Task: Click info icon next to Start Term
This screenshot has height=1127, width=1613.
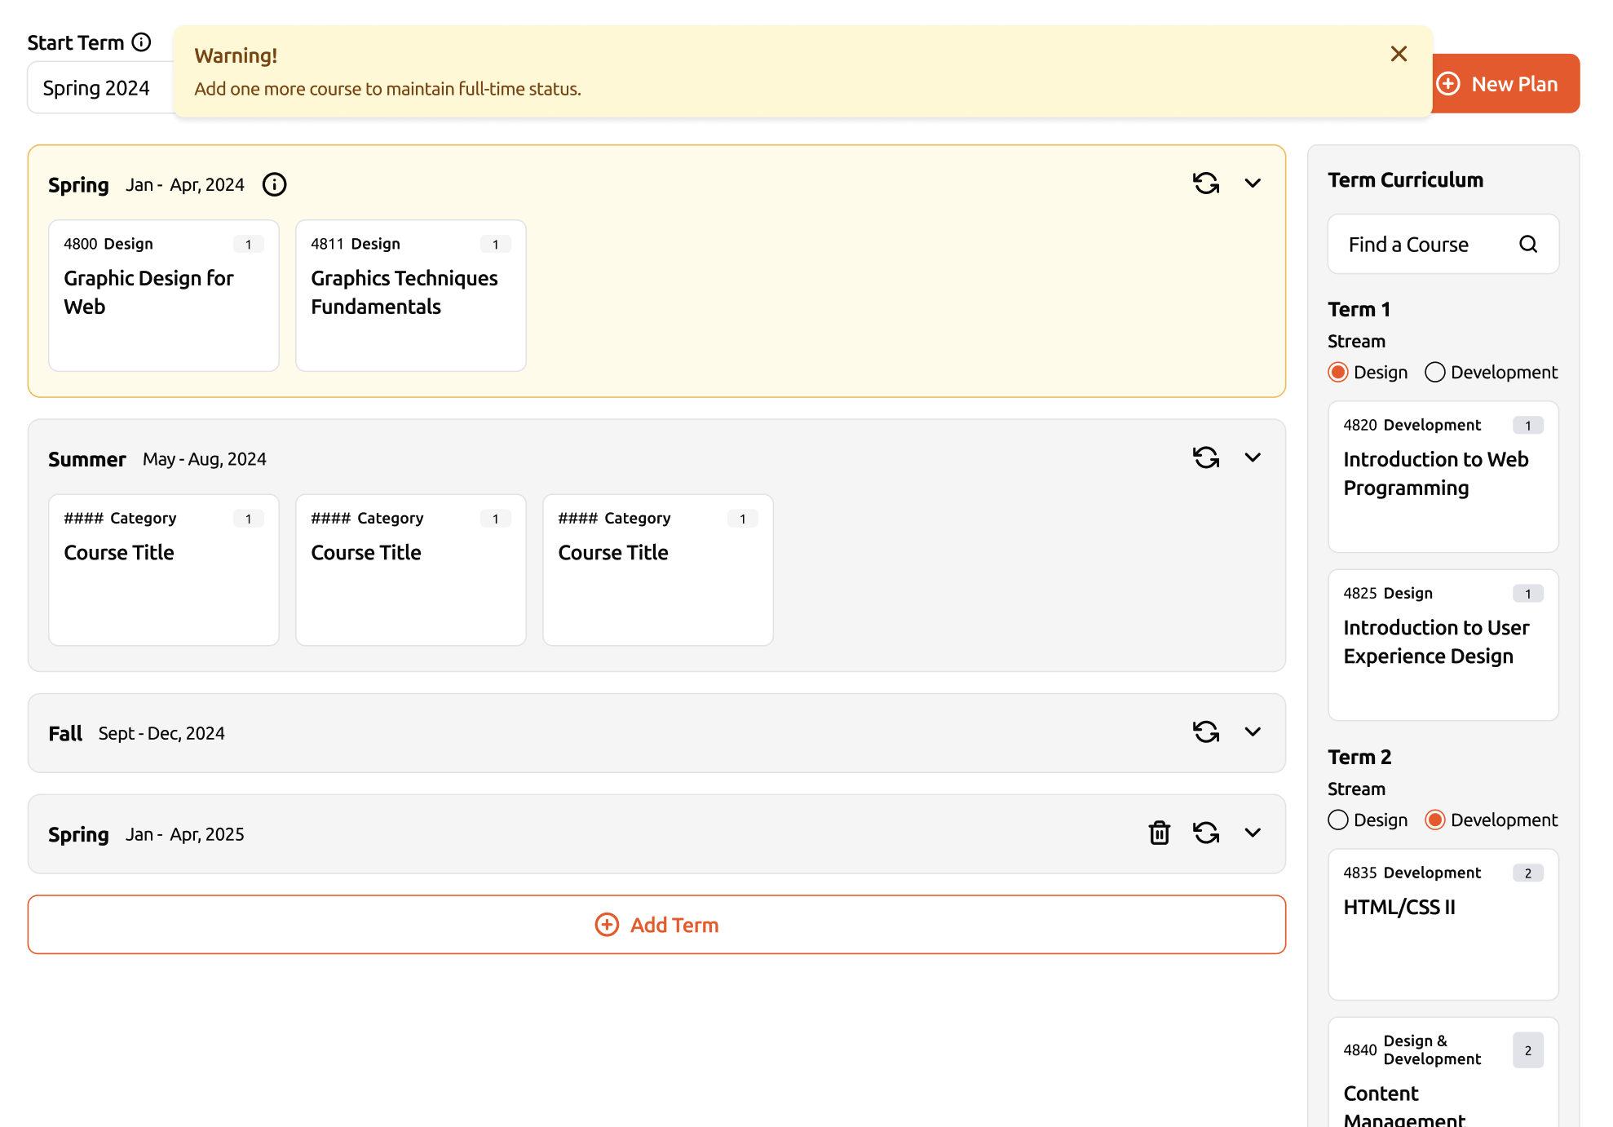Action: click(x=142, y=42)
